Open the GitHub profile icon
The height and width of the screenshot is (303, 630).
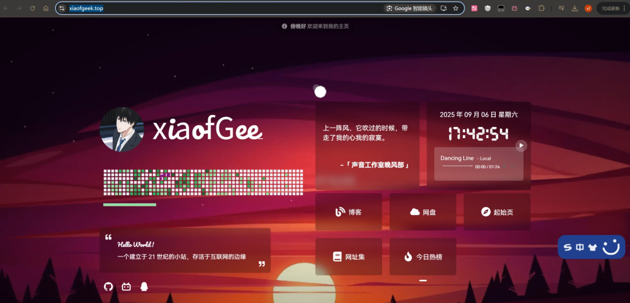coord(108,287)
